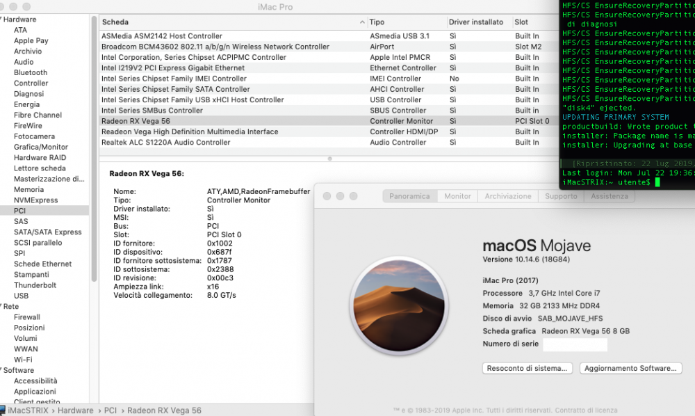
Task: Select FireWire sidebar item
Action: click(x=28, y=126)
